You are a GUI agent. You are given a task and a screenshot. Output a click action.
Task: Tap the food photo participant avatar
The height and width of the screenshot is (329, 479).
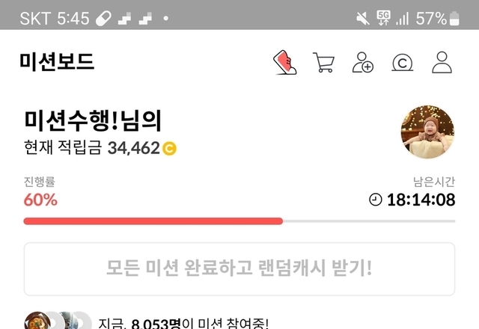pyautogui.click(x=37, y=321)
